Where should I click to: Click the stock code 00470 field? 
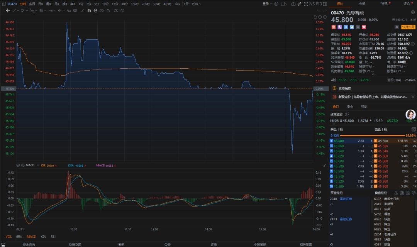pos(12,4)
